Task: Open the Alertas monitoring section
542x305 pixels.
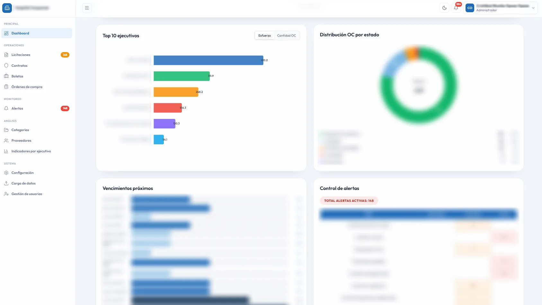Action: [x=17, y=108]
